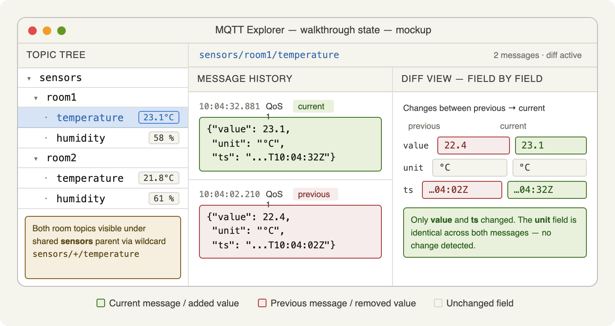Click the 'value' field label in diff

tap(416, 146)
